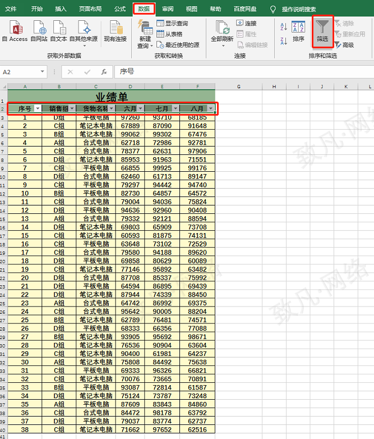The image size is (374, 439).
Task: Click cell with value 98671
Action: pos(197,337)
